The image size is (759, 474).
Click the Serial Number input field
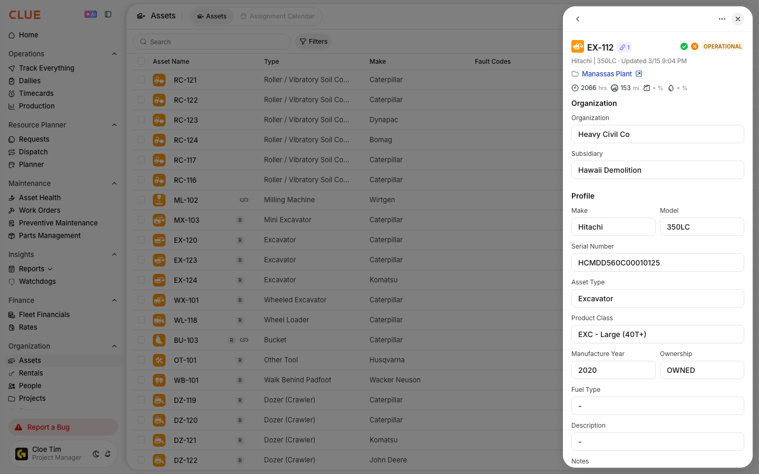pyautogui.click(x=658, y=263)
